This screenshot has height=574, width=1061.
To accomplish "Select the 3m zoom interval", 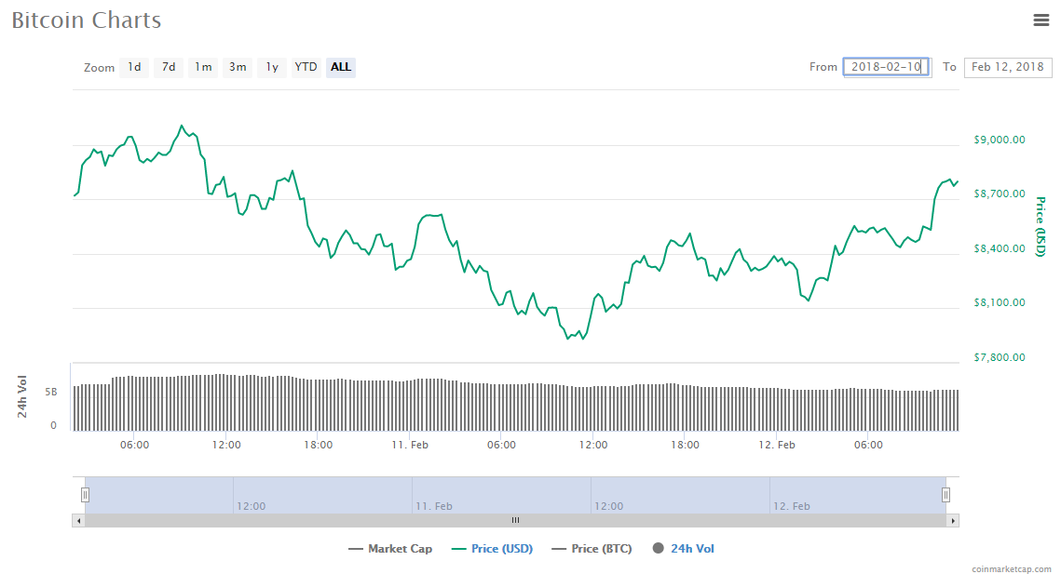I will tap(237, 67).
